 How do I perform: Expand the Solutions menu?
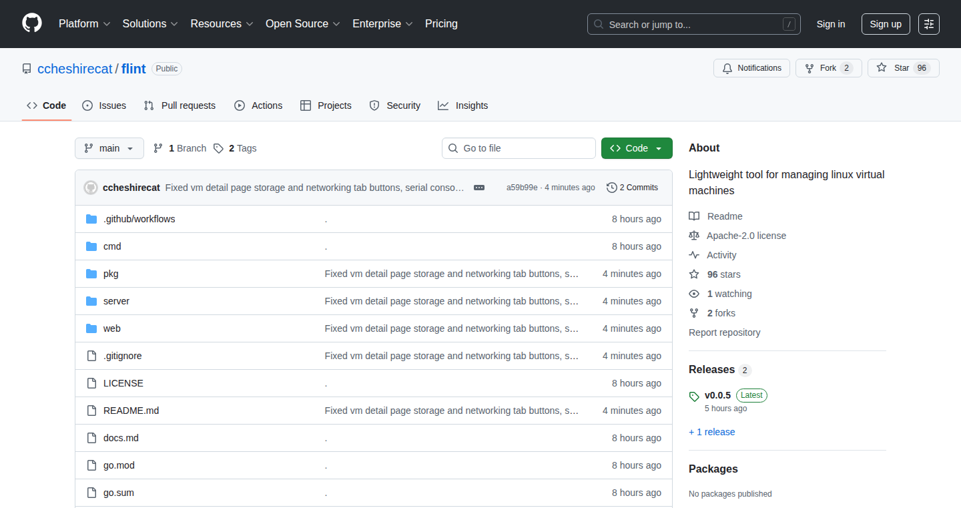click(x=150, y=24)
